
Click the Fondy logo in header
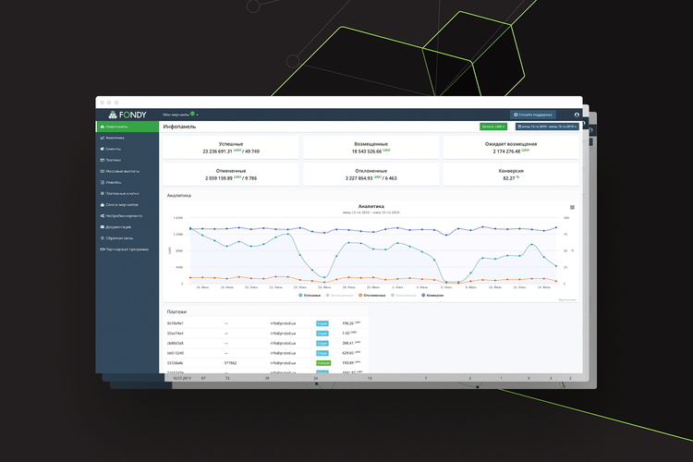[128, 115]
